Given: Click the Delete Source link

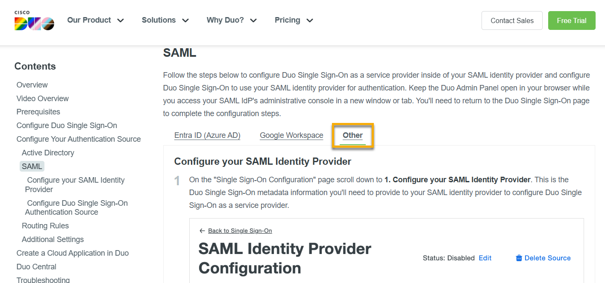Looking at the screenshot, I should coord(547,258).
